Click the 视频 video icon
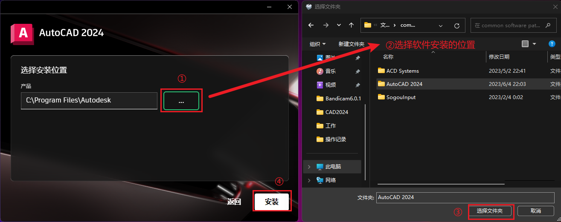 [x=320, y=85]
